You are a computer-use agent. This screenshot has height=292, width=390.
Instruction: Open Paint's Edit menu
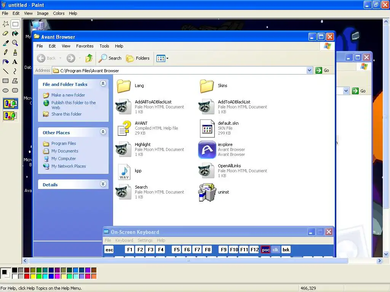coord(16,13)
